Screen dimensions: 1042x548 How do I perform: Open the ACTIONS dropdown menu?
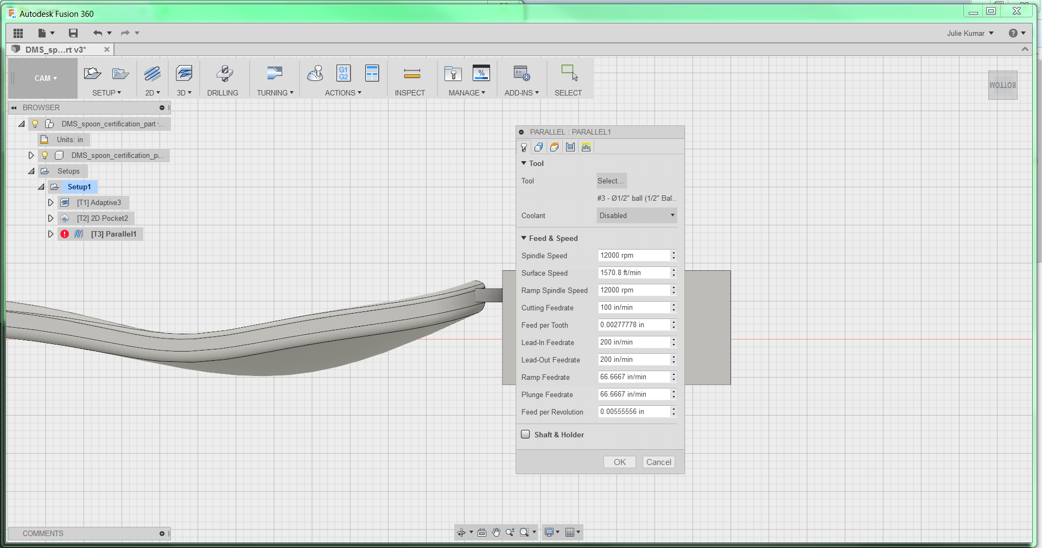pyautogui.click(x=343, y=93)
